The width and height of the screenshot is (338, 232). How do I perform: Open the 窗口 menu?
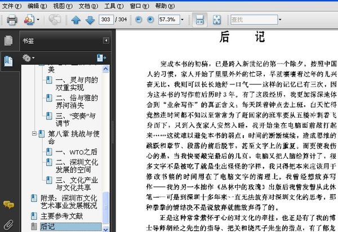click(140, 6)
